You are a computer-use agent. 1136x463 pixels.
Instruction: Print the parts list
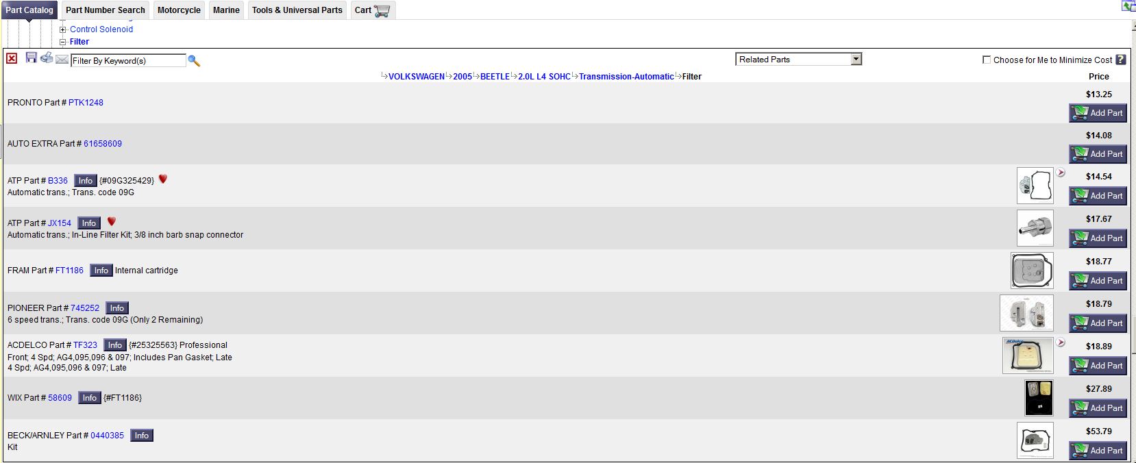[x=47, y=58]
